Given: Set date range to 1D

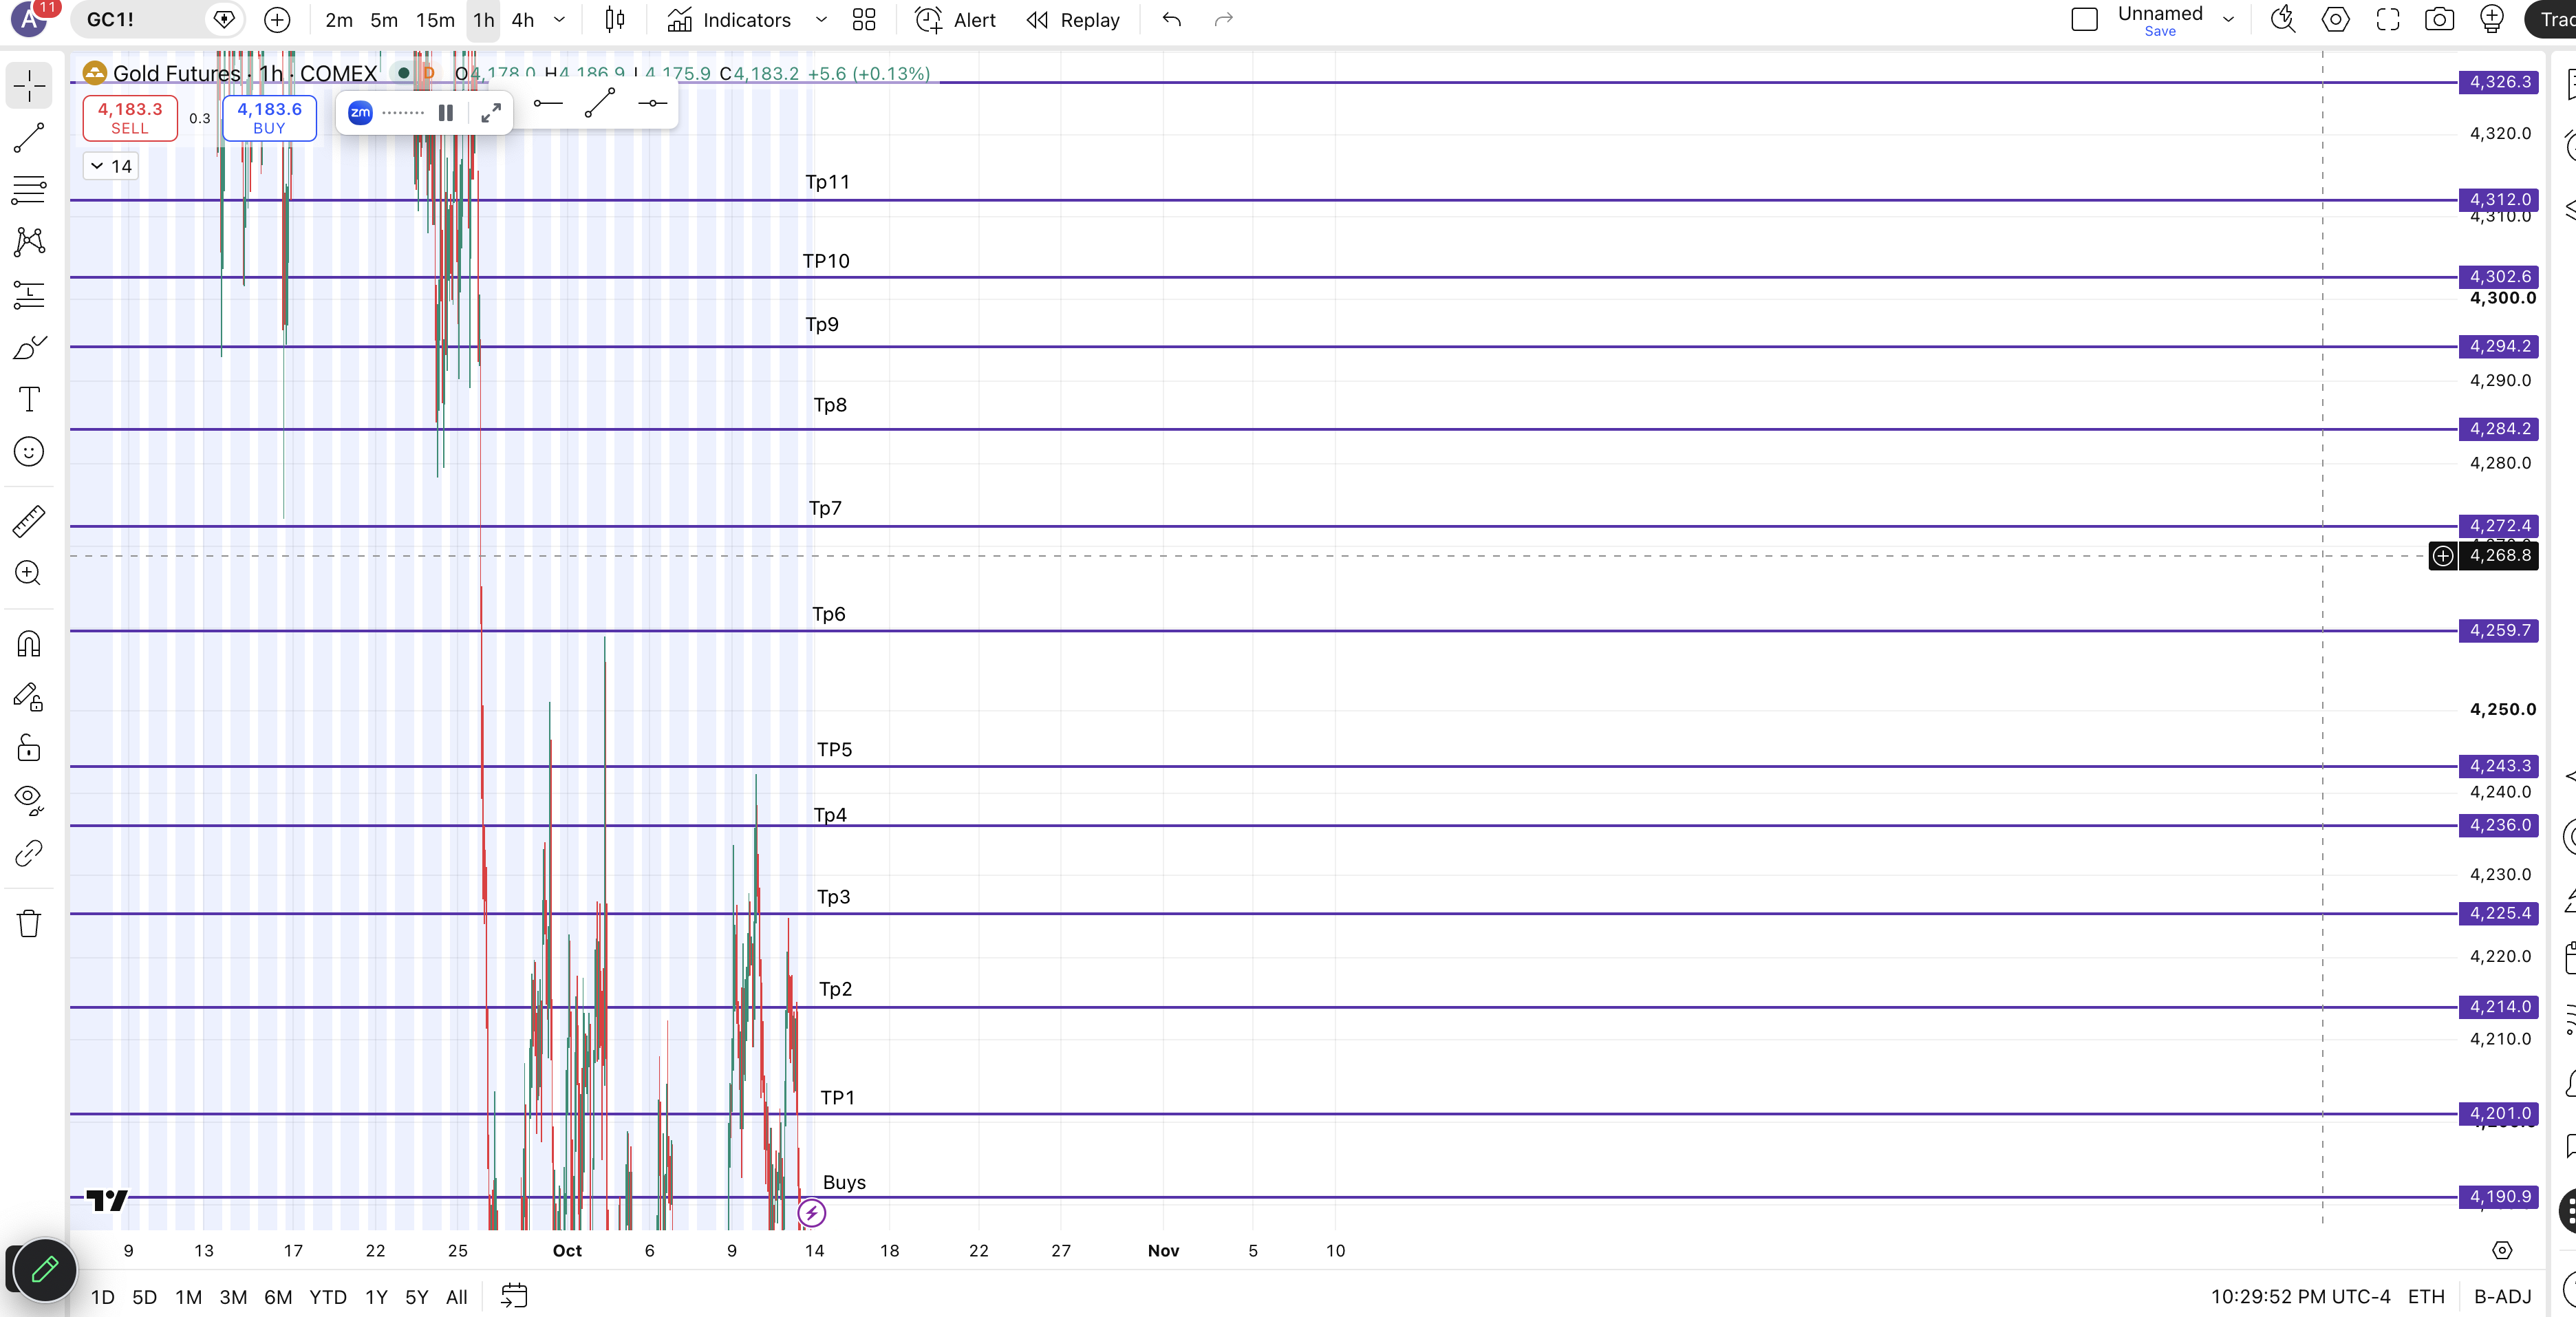Looking at the screenshot, I should pyautogui.click(x=102, y=1297).
